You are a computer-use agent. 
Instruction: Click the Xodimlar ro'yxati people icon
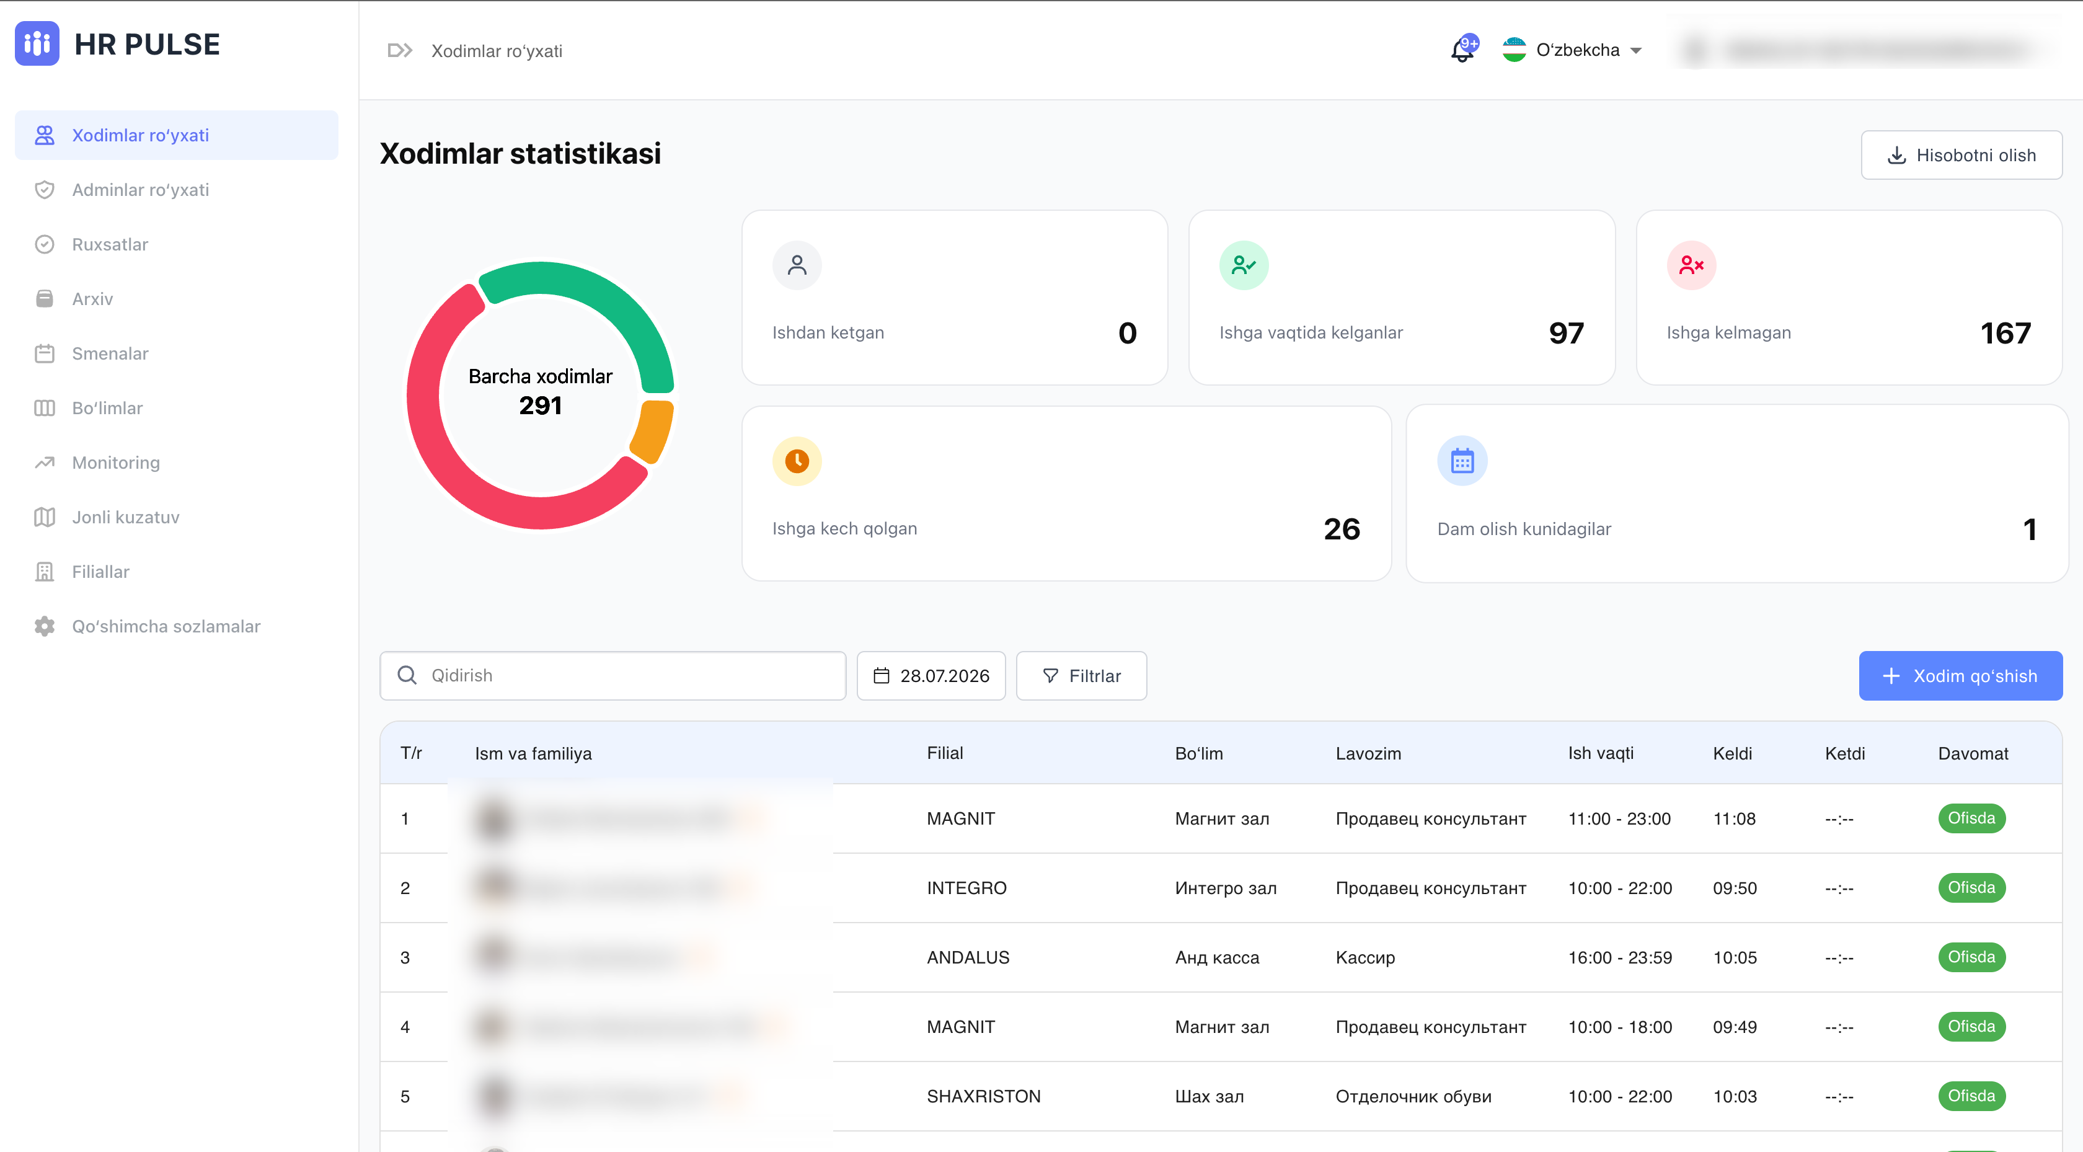click(x=45, y=135)
